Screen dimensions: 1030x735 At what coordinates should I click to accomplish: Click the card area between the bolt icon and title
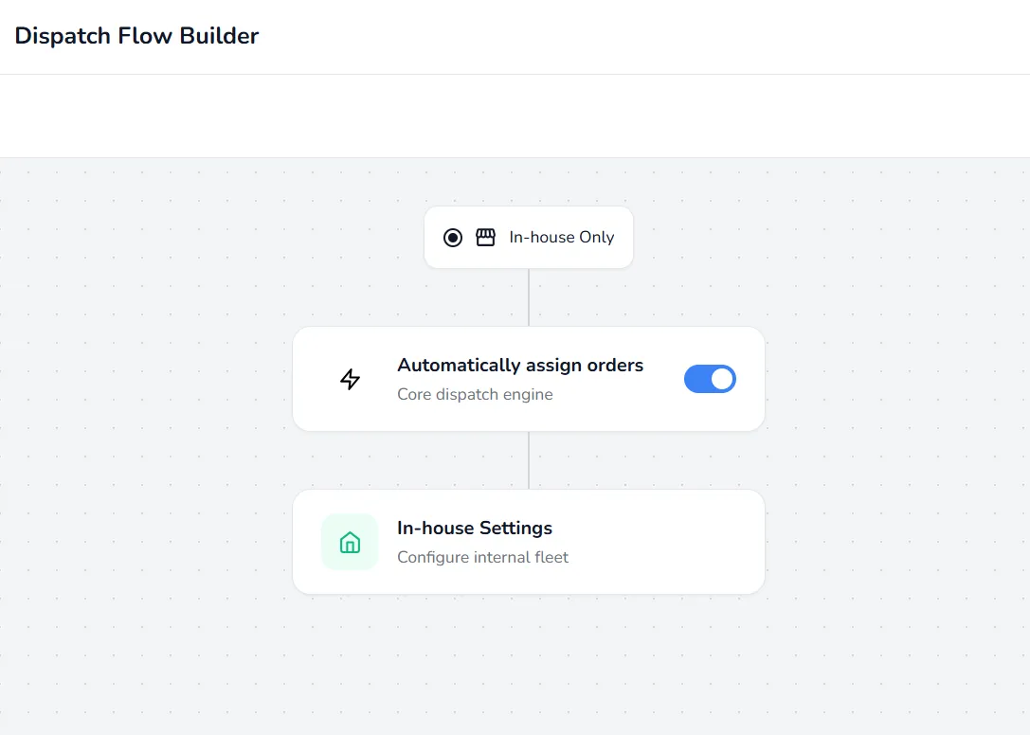coord(379,379)
